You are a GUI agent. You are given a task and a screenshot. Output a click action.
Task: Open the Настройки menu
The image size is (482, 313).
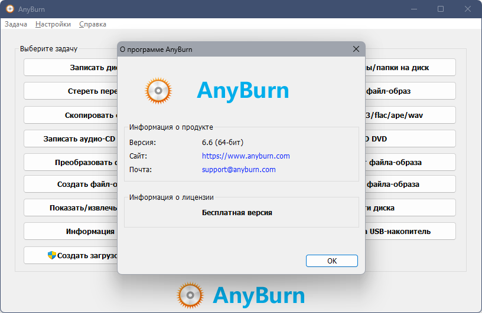[53, 24]
